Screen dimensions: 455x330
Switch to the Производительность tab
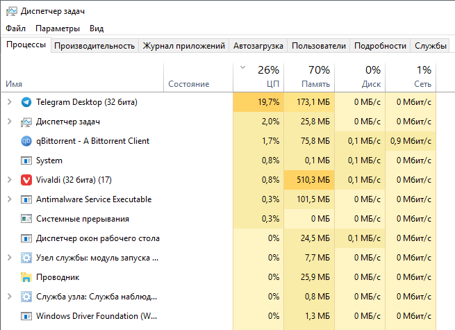click(x=94, y=46)
